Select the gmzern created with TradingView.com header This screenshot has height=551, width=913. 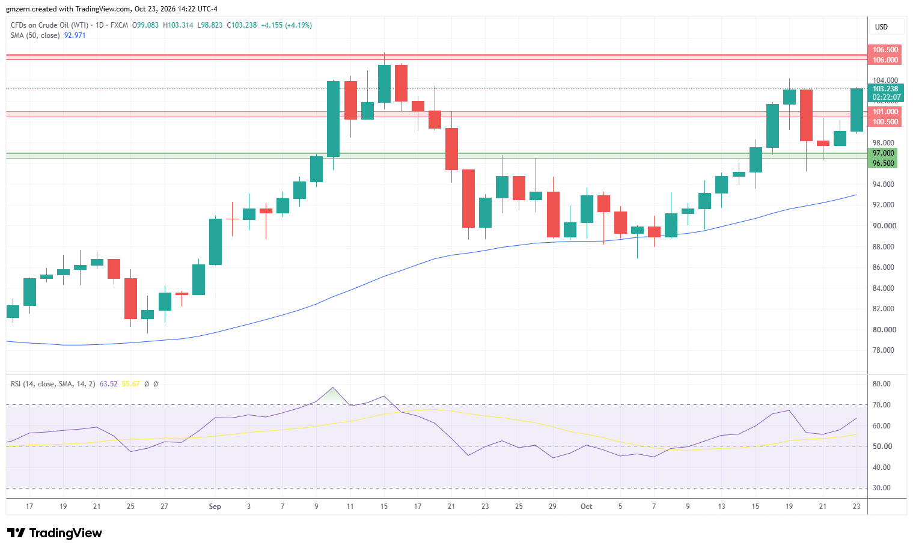112,9
